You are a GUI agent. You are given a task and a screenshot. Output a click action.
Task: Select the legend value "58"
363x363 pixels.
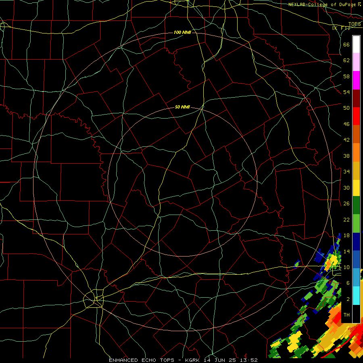tap(346, 76)
